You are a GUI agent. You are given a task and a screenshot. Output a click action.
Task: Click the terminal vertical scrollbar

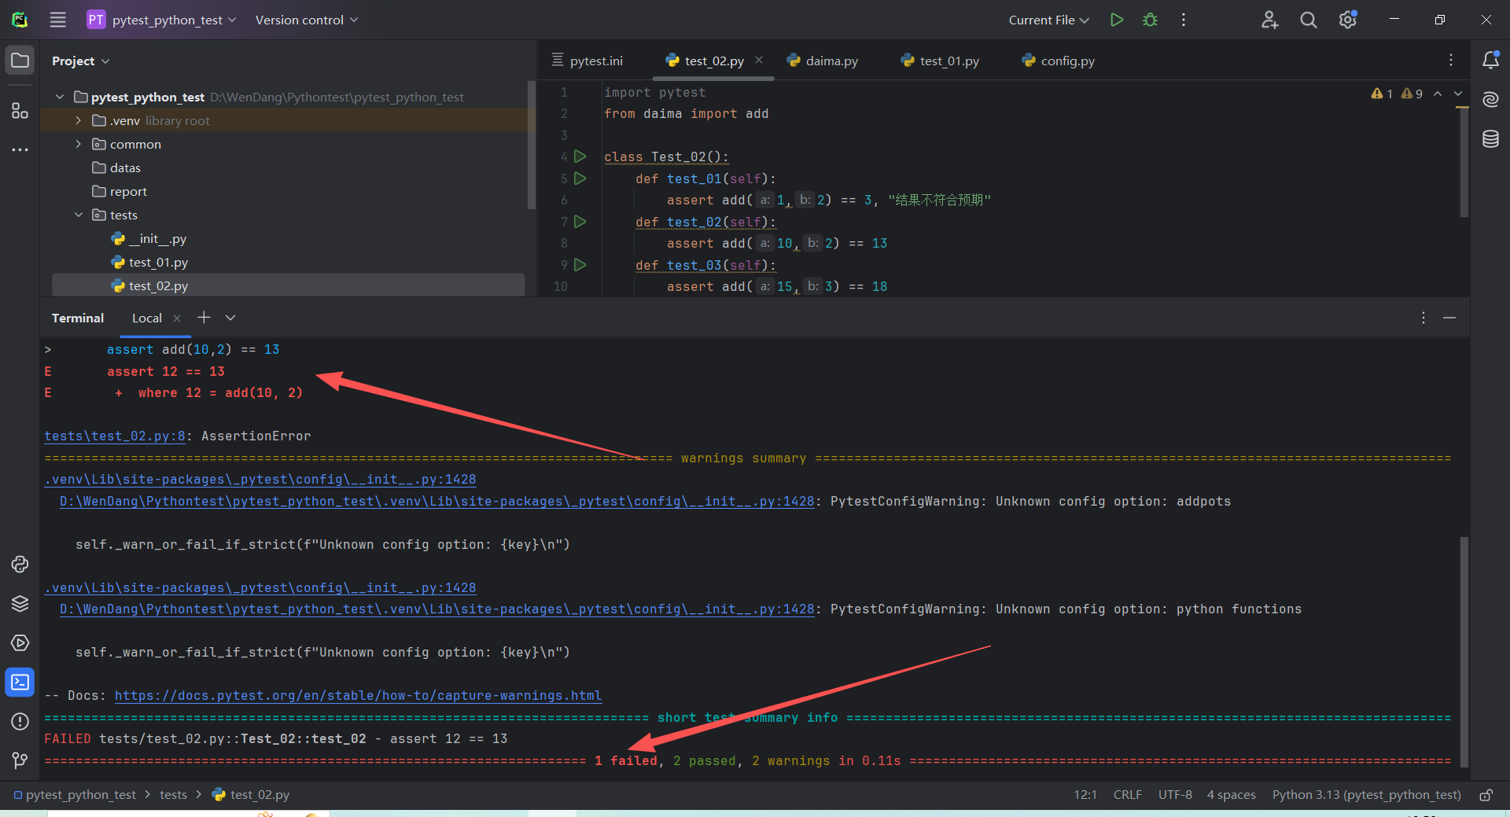point(1464,651)
